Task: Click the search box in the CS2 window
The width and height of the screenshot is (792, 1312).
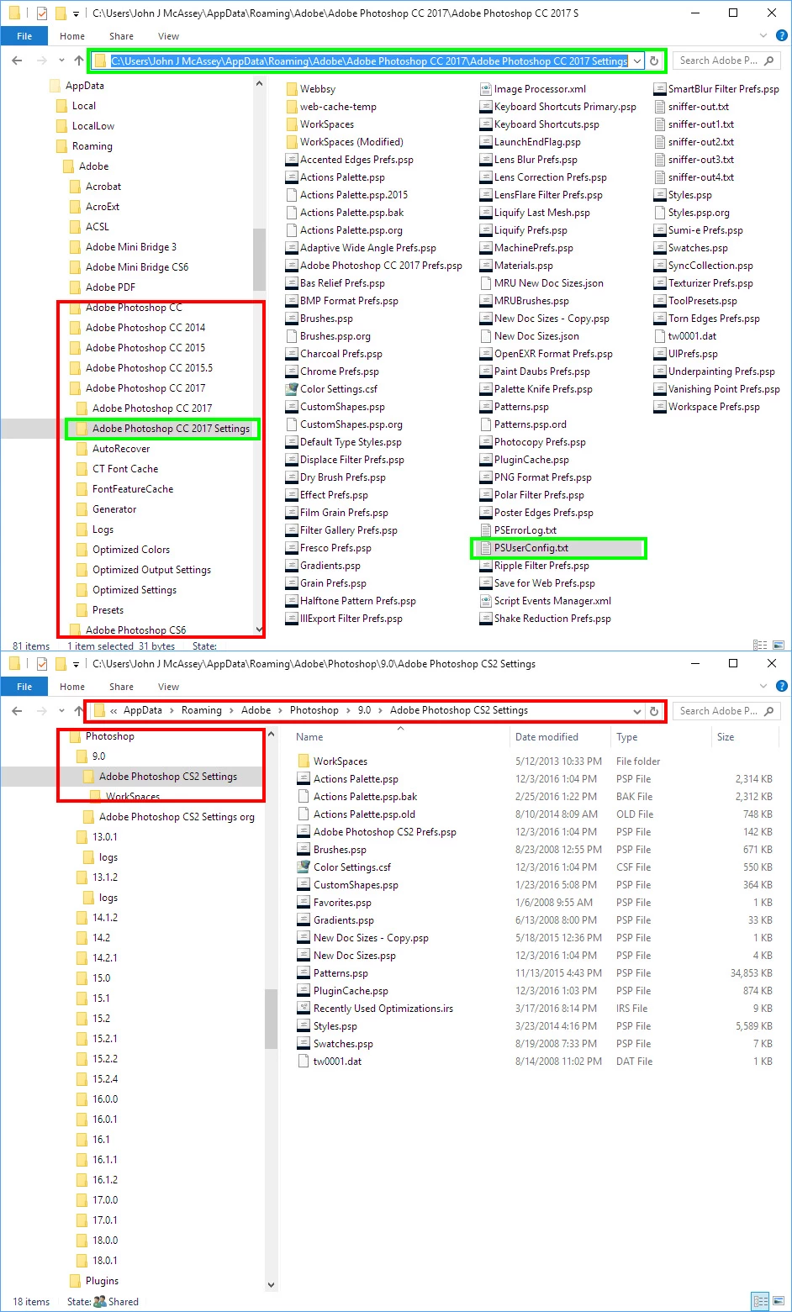Action: 726,711
